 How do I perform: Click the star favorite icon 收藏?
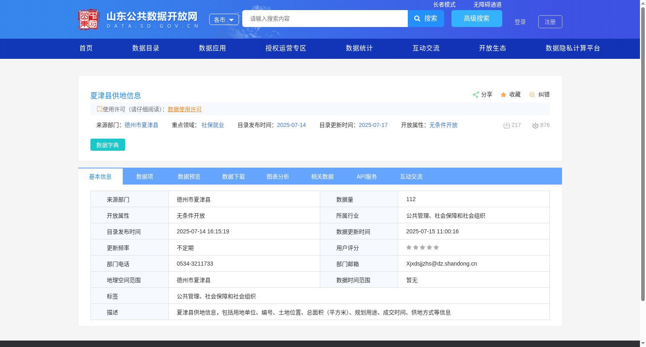click(503, 95)
